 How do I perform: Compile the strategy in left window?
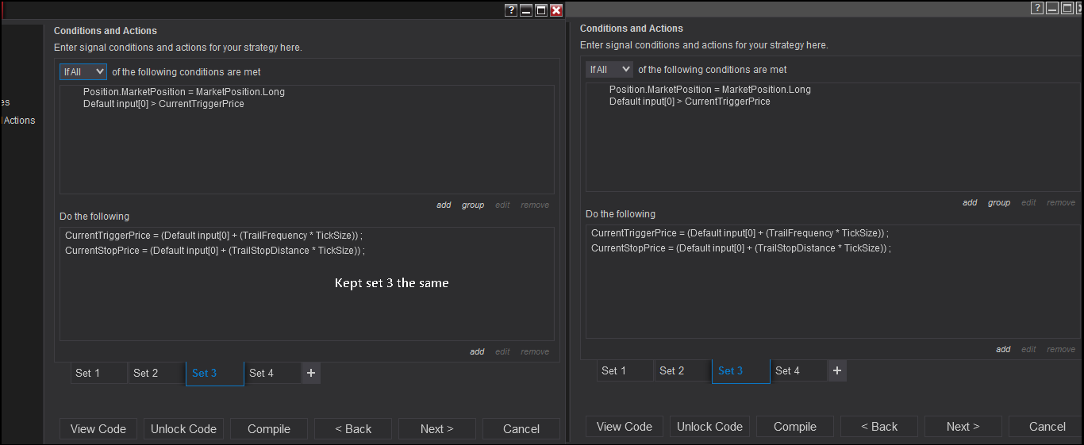pyautogui.click(x=269, y=429)
